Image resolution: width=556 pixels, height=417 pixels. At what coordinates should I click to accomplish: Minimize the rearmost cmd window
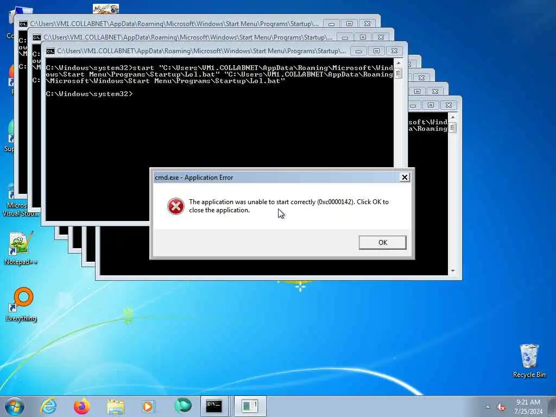click(331, 24)
